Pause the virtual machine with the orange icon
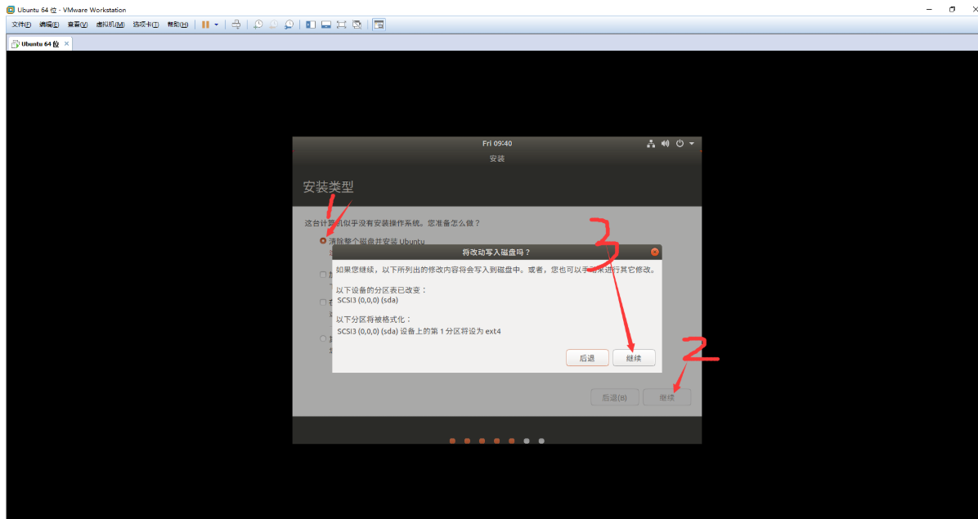978x519 pixels. [206, 25]
